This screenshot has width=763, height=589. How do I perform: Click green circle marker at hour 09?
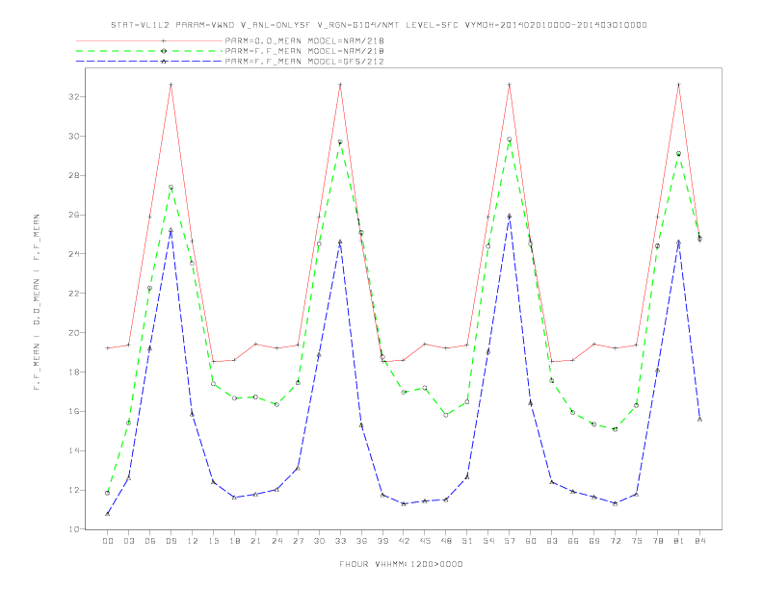click(x=171, y=187)
